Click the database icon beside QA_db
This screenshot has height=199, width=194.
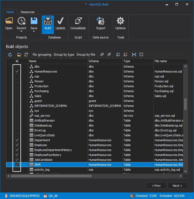(45, 196)
